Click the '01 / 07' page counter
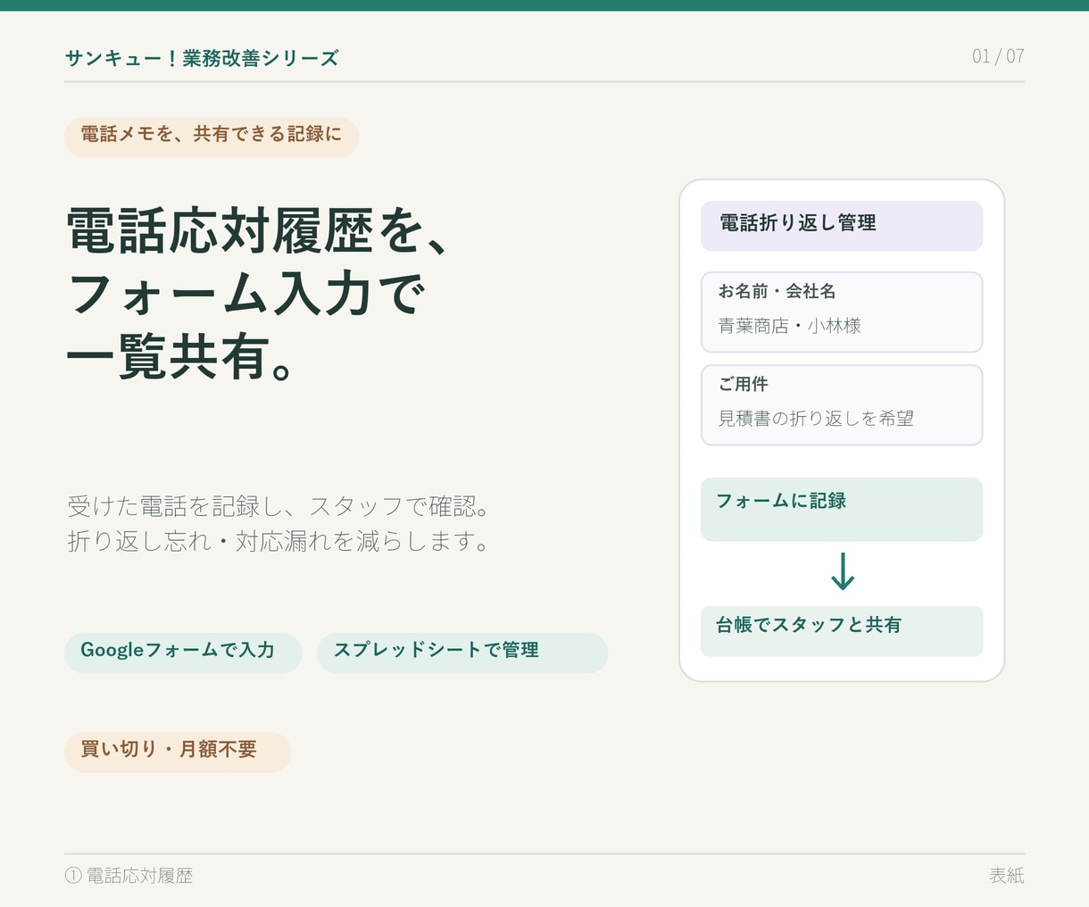Viewport: 1089px width, 907px height. pyautogui.click(x=998, y=56)
